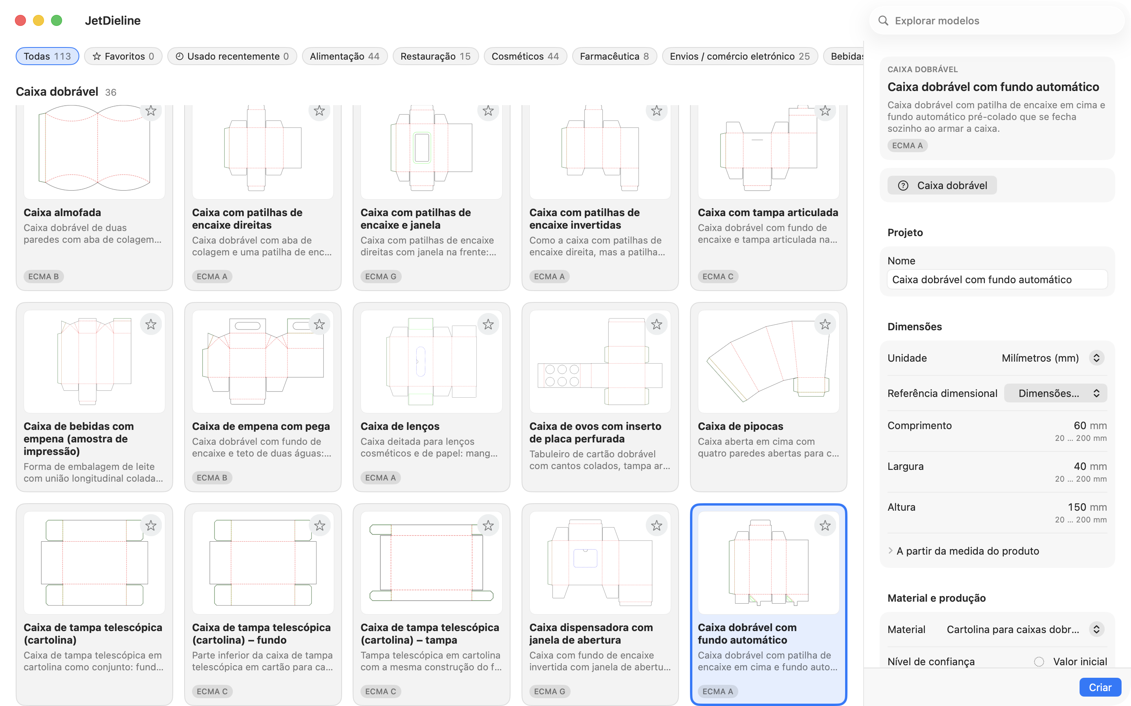The image size is (1131, 706).
Task: Star Caixa de ovos com inserto card
Action: point(657,324)
